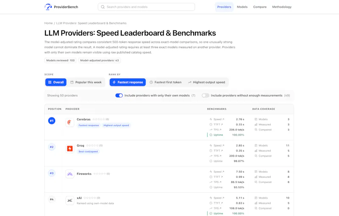This screenshot has height=216, width=339.
Task: Click the Fastest response tag on Cerebras
Action: (89, 125)
